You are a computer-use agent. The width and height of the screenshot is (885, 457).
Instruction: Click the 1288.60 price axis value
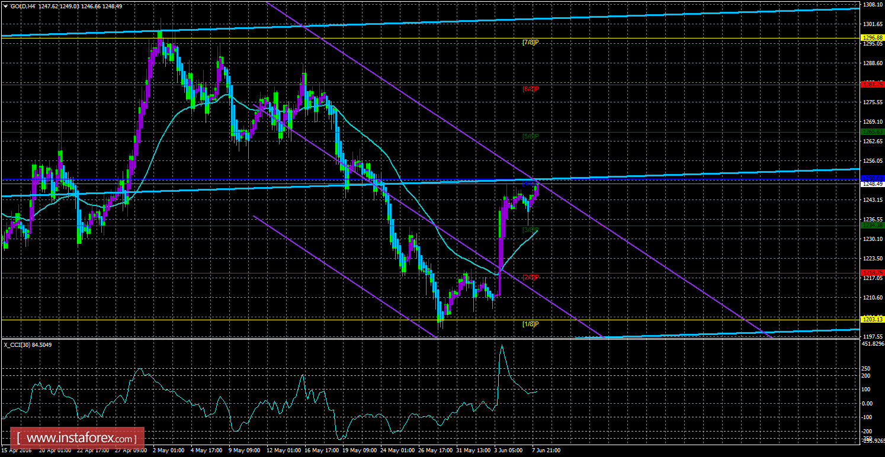pos(873,63)
